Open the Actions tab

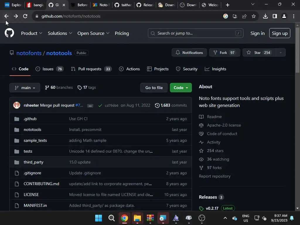click(x=129, y=69)
